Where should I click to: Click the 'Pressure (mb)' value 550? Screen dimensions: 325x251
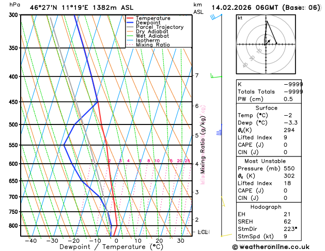click(289, 168)
